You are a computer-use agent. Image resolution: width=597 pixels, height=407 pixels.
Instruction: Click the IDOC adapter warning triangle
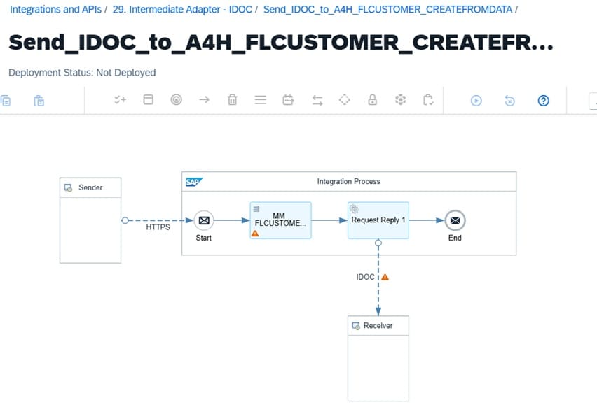[385, 277]
